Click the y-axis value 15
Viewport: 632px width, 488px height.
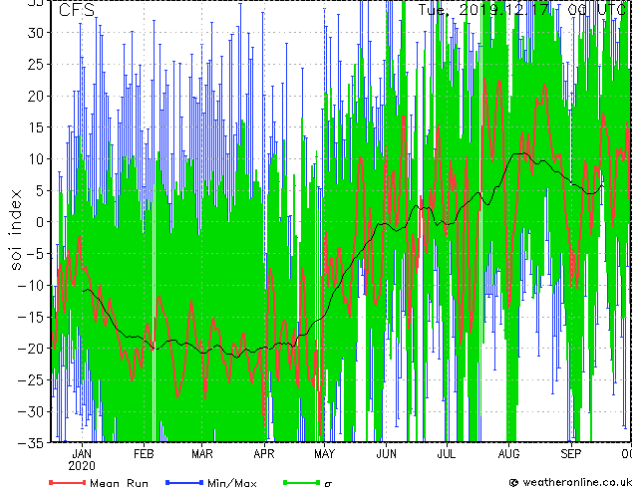click(x=36, y=127)
